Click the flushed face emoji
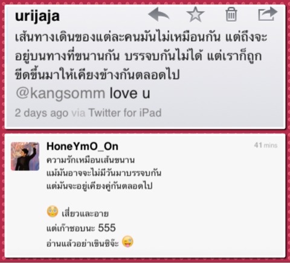This screenshot has width=290, height=263. tap(53, 212)
